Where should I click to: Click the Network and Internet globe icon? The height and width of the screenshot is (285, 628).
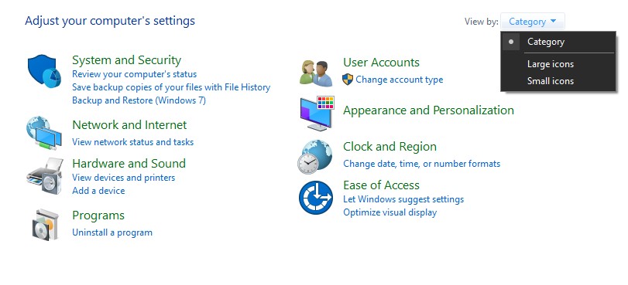44,133
